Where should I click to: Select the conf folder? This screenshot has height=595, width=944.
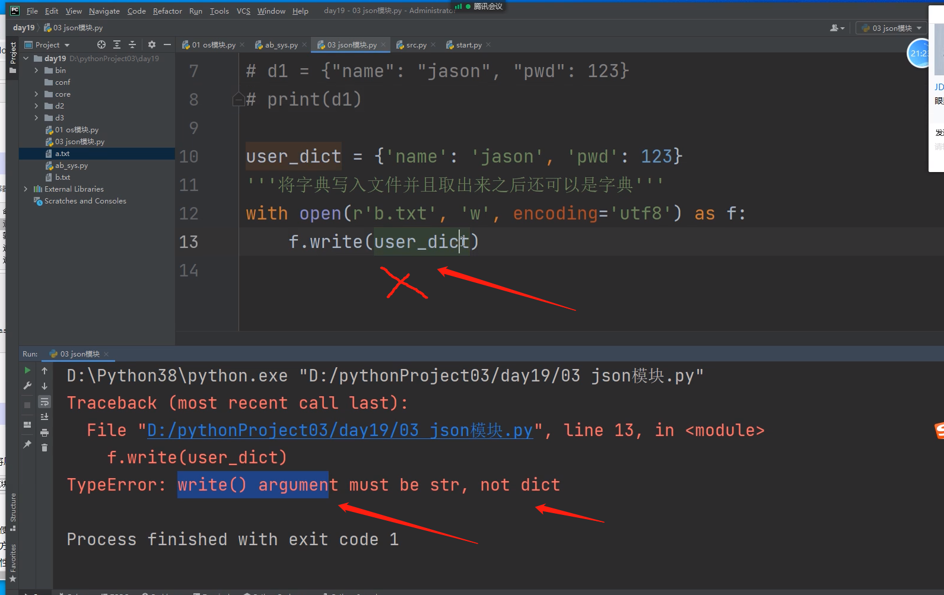[x=58, y=82]
